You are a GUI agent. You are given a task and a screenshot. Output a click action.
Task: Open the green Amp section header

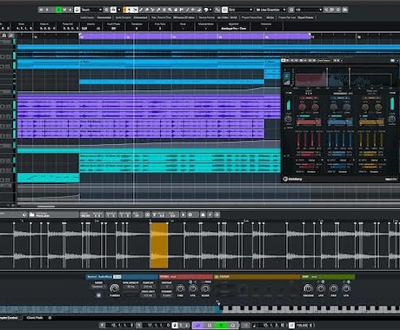coord(328,277)
